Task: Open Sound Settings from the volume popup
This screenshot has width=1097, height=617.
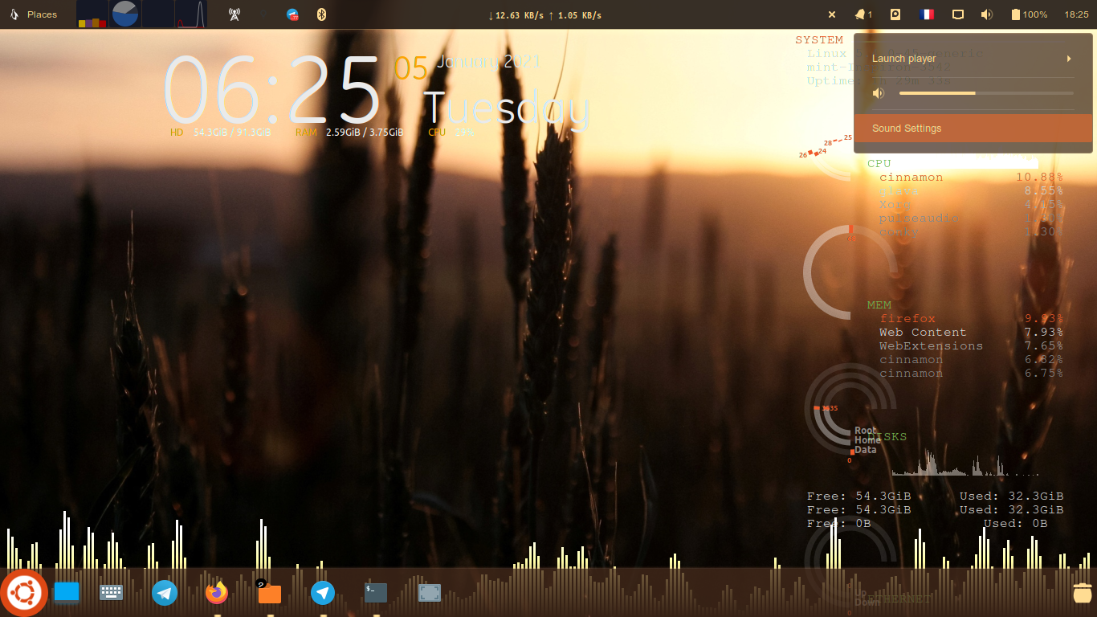Action: 973,129
